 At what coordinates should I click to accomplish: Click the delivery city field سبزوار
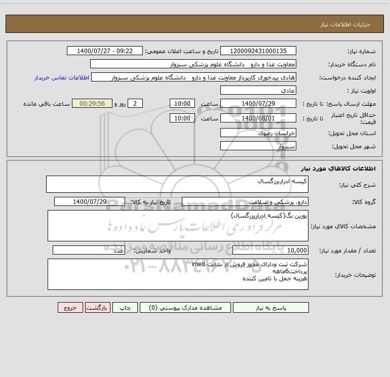[x=258, y=146]
